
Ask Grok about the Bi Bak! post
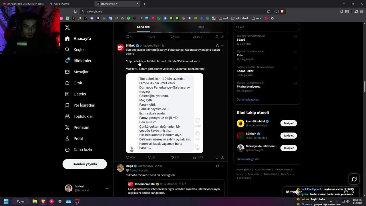(218, 45)
